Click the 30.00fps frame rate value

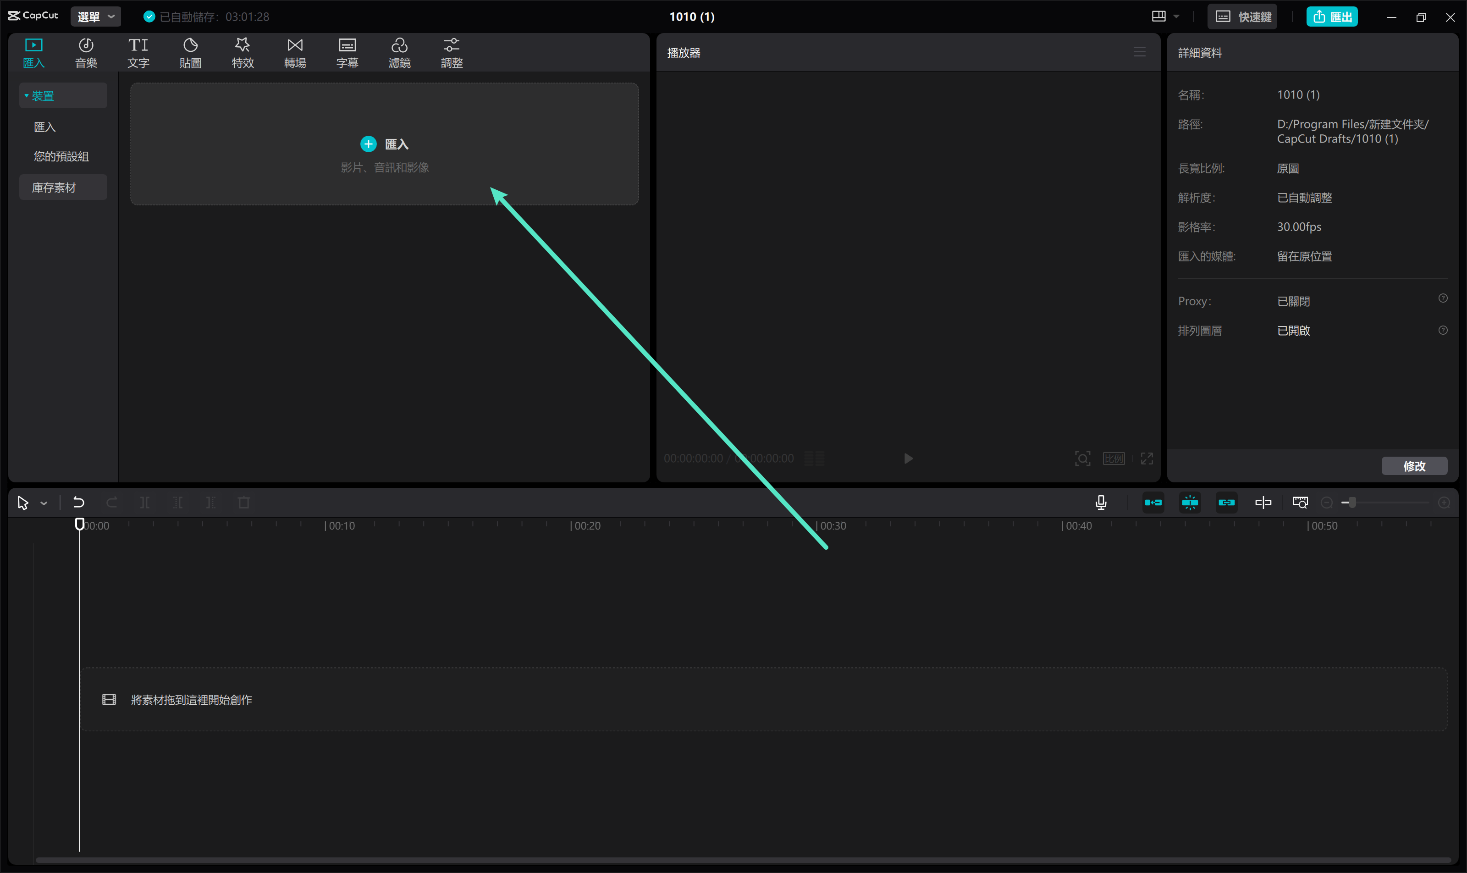click(x=1299, y=227)
